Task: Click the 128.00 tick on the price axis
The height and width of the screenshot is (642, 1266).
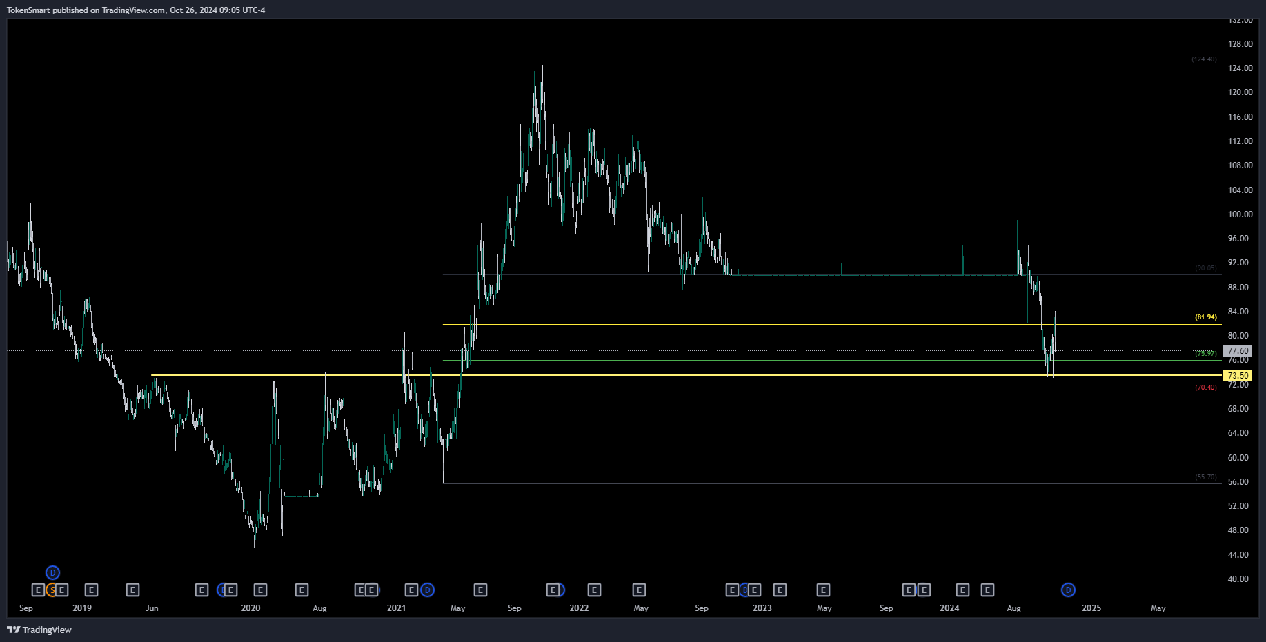Action: coord(1240,44)
